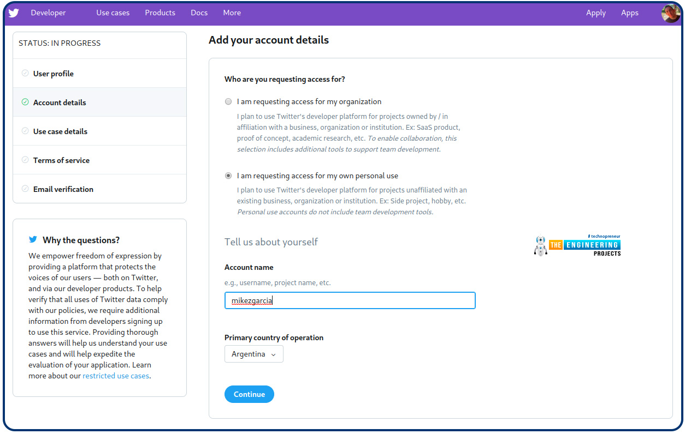The image size is (685, 434).
Task: Click the 'Primary country of operation' label
Action: point(274,337)
